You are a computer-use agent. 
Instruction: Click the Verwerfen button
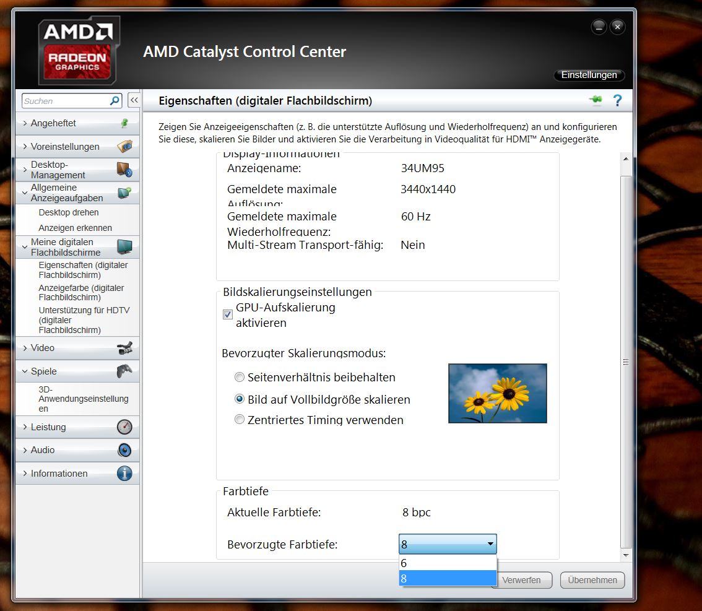[x=522, y=580]
